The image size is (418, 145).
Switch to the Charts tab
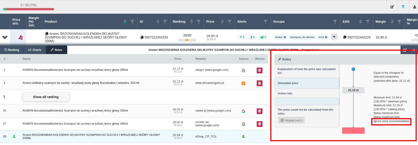pos(35,50)
